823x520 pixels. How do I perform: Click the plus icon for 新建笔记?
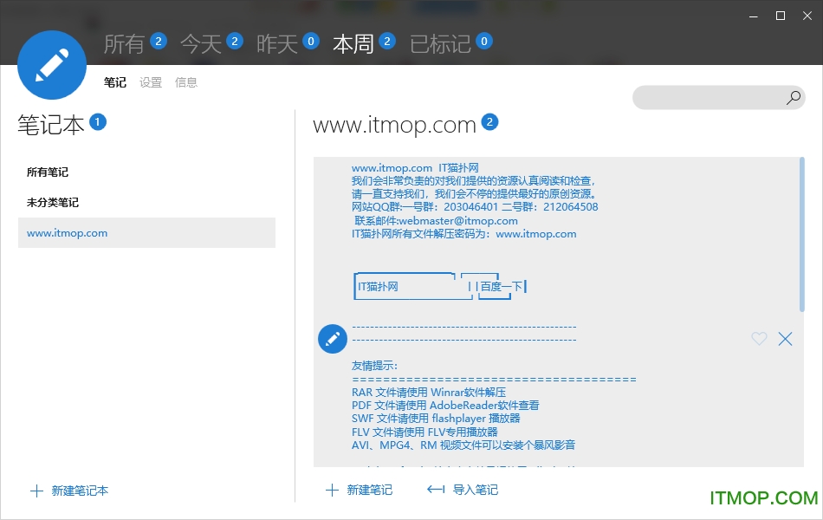click(332, 490)
